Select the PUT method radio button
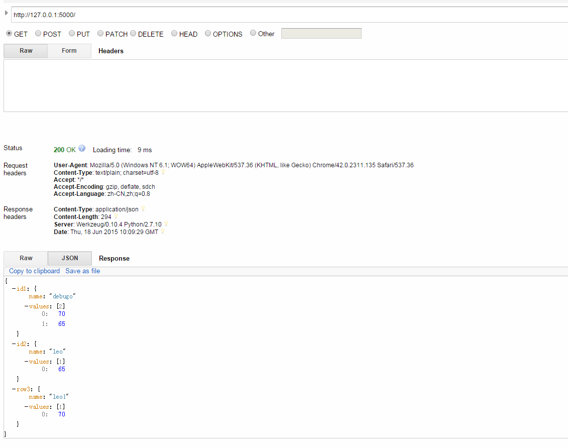 [x=72, y=33]
